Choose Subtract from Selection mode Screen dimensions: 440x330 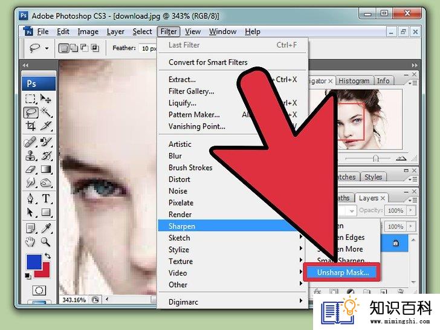click(x=85, y=48)
